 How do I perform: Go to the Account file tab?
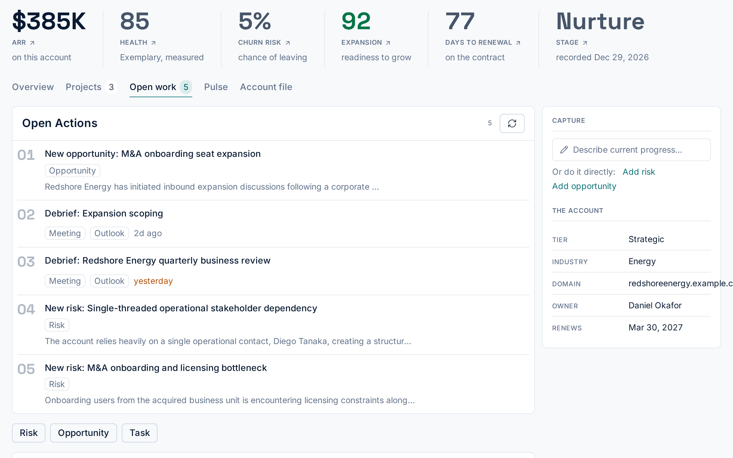(x=266, y=87)
